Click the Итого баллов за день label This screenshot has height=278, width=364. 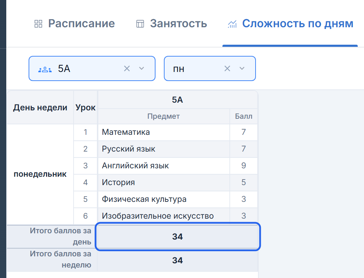60,236
